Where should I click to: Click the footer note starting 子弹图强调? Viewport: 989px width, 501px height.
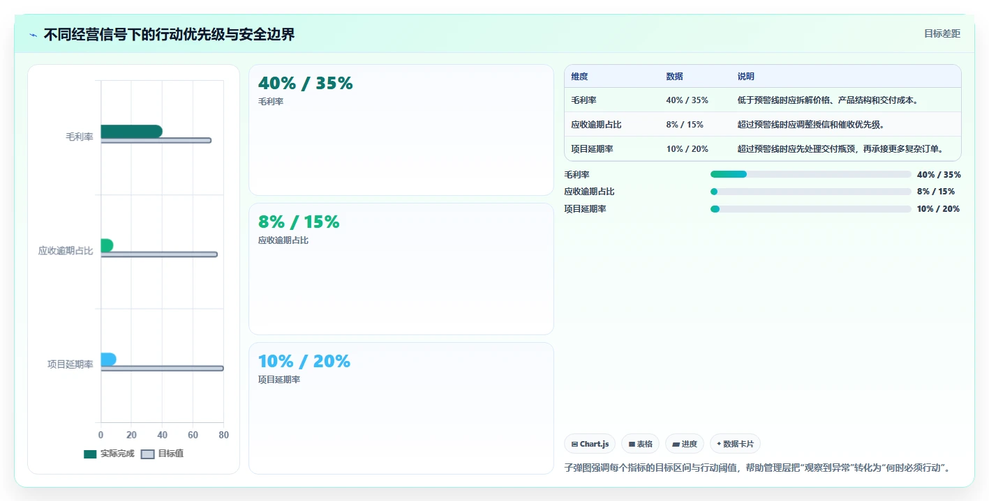point(757,468)
